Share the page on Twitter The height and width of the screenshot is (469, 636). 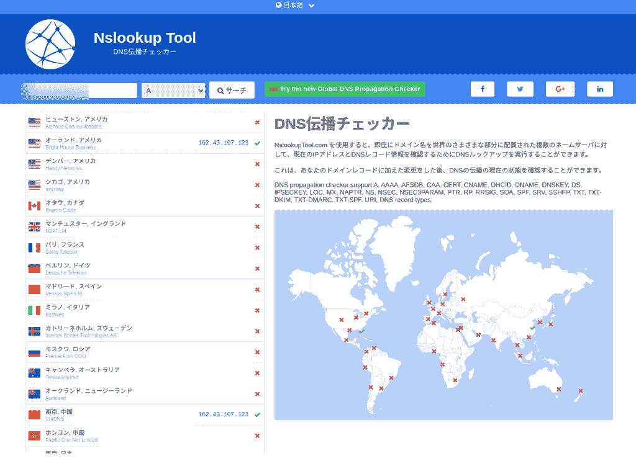(x=520, y=89)
